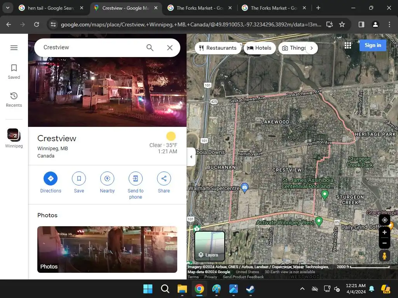View site information icon
This screenshot has width=398, height=298.
(53, 24)
